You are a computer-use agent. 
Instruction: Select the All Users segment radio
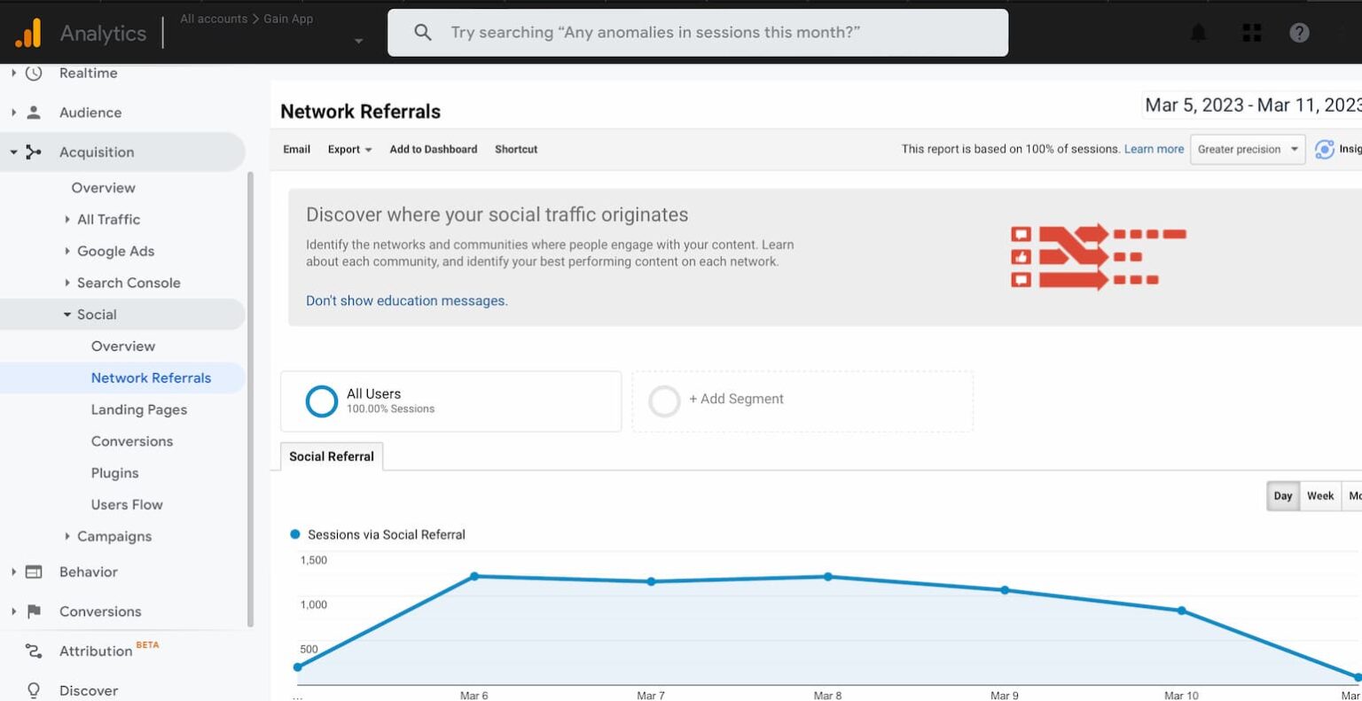click(321, 401)
